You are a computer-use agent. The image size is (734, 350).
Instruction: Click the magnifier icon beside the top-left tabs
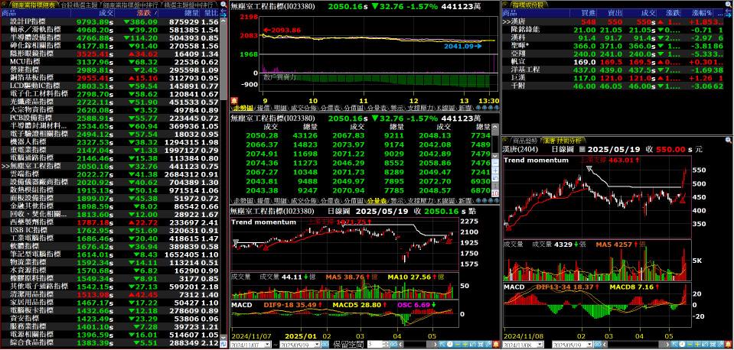click(x=223, y=5)
